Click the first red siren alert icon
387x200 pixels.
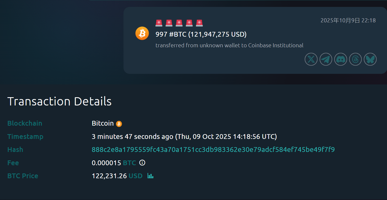pos(159,23)
